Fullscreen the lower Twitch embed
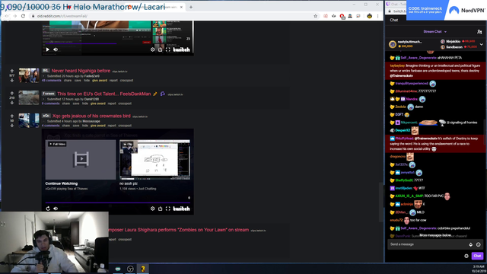This screenshot has width=487, height=274. coord(168,209)
